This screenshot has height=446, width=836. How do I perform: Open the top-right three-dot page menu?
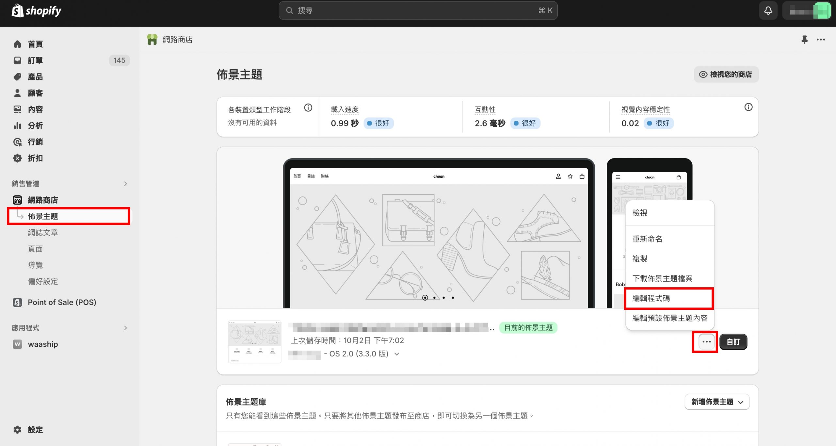tap(821, 40)
